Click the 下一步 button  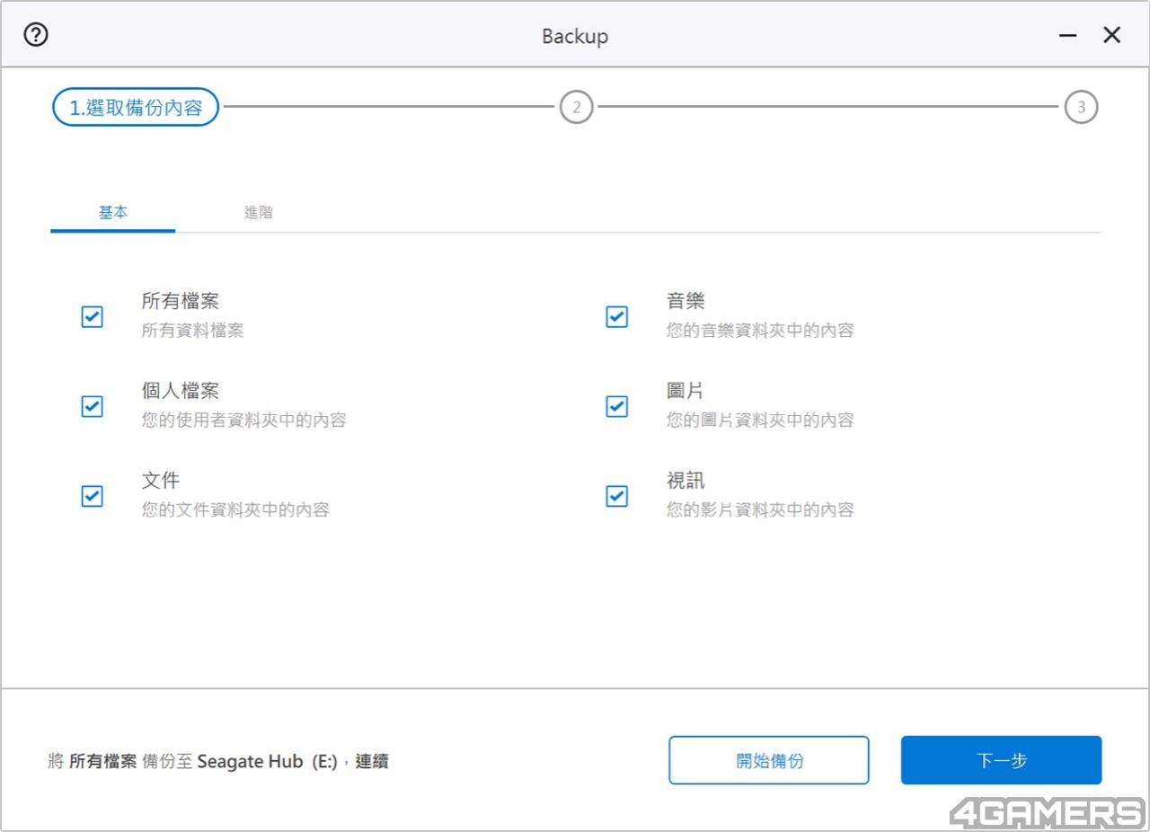[x=1001, y=760]
